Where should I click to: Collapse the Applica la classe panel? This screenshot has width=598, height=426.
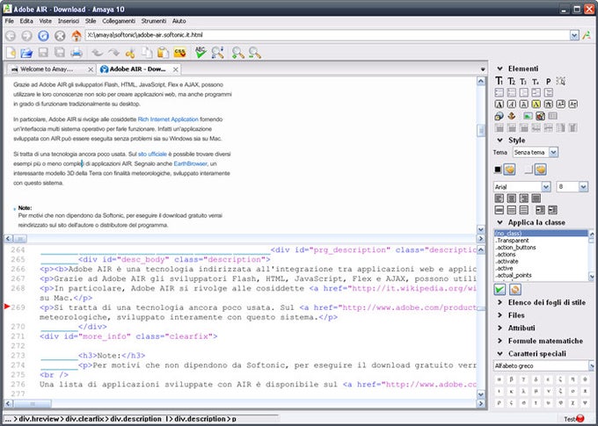500,222
